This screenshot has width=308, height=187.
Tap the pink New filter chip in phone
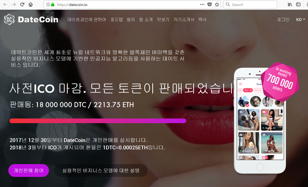pyautogui.click(x=248, y=90)
